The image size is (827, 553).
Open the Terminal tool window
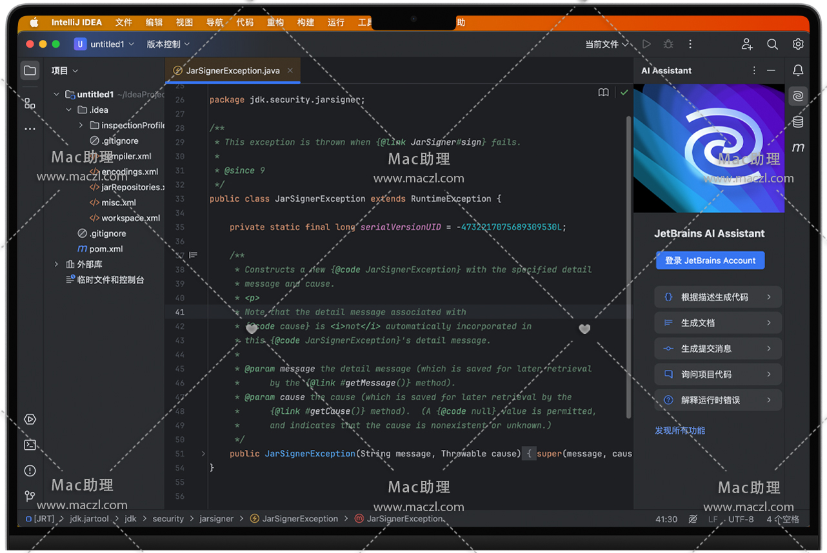(x=30, y=445)
